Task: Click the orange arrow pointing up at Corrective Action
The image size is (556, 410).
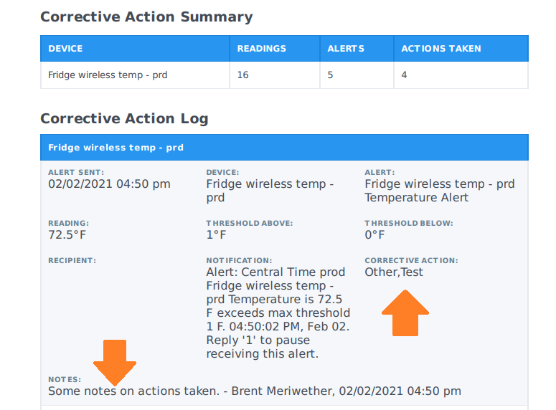Action: [x=405, y=312]
